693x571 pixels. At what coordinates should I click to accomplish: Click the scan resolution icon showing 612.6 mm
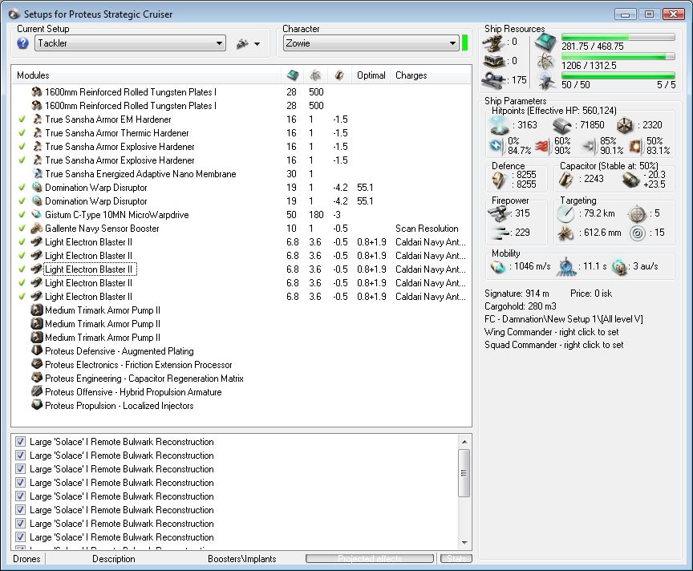(x=565, y=233)
